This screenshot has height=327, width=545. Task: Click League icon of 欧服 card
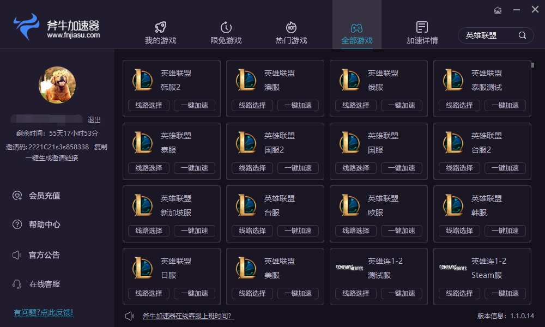point(350,205)
